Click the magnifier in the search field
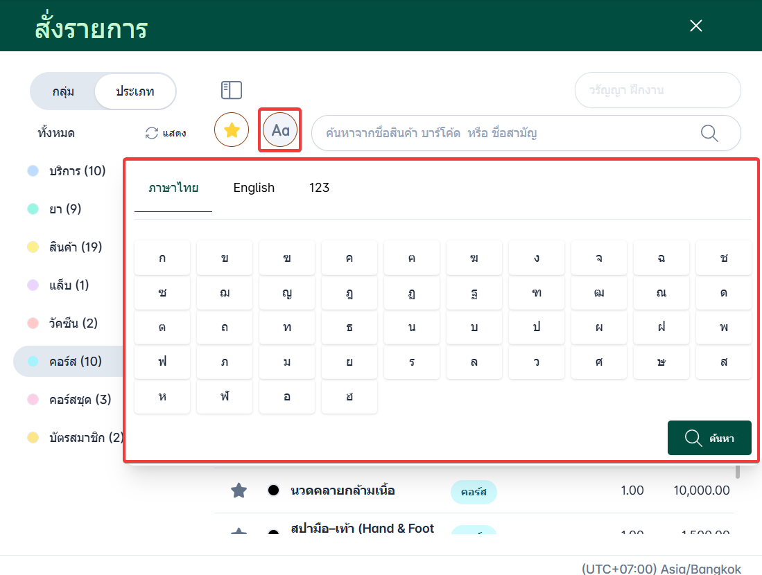 tap(709, 132)
